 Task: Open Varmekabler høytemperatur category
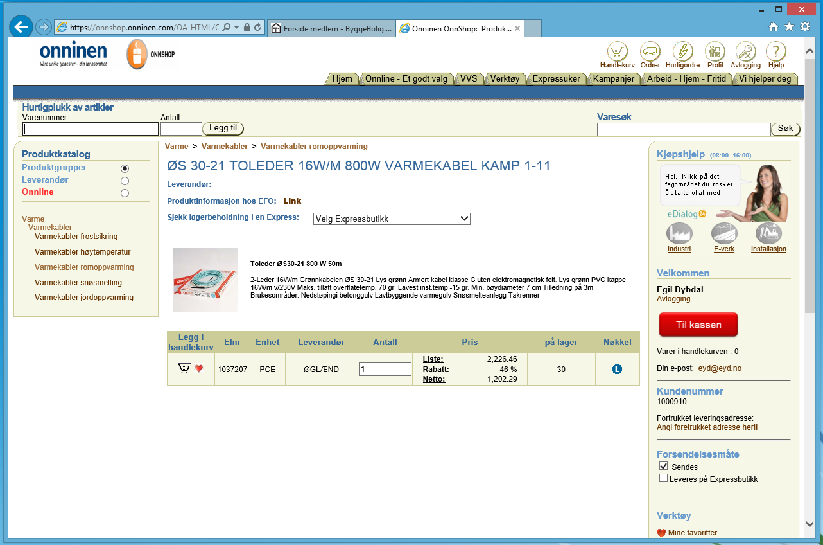83,252
